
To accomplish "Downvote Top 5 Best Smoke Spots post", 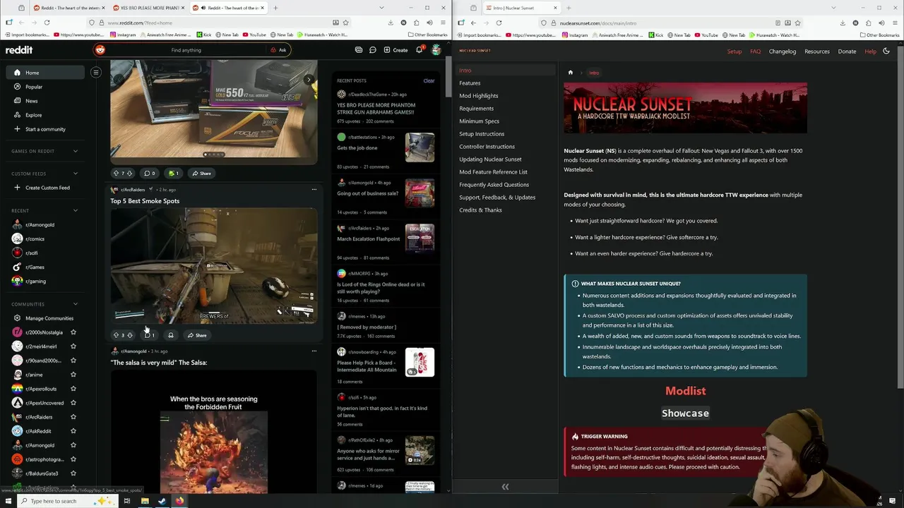I will (x=129, y=335).
